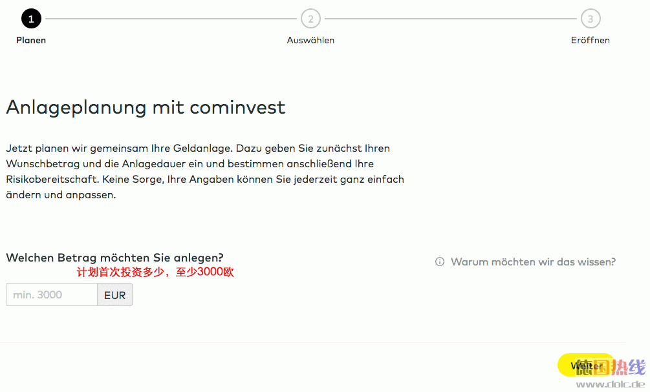Select the step 2 circle icon

(310, 19)
